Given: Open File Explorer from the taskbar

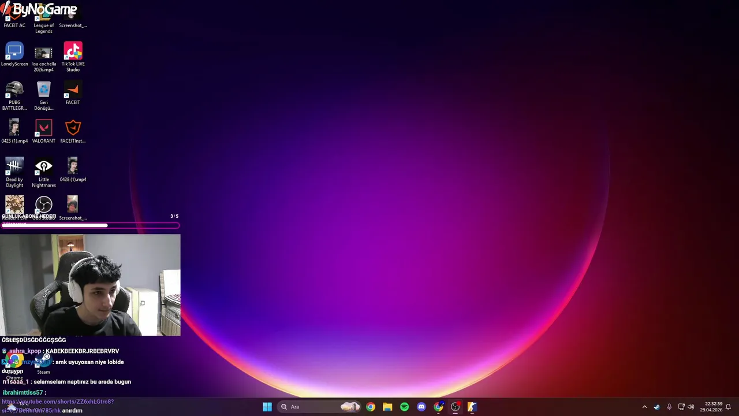Looking at the screenshot, I should point(387,407).
